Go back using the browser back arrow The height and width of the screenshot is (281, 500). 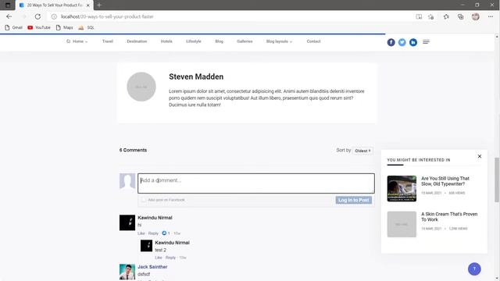click(x=9, y=16)
